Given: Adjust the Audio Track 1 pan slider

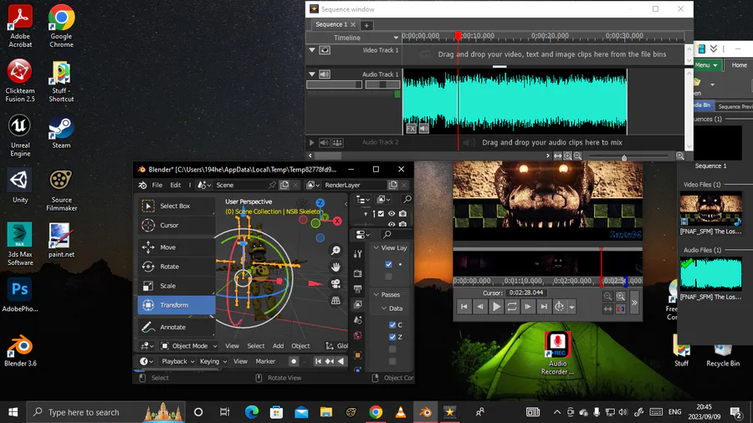Looking at the screenshot, I should tap(382, 84).
